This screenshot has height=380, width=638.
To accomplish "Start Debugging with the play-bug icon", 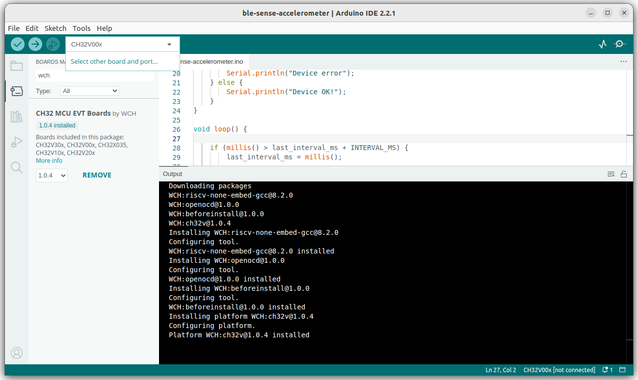I will (53, 44).
